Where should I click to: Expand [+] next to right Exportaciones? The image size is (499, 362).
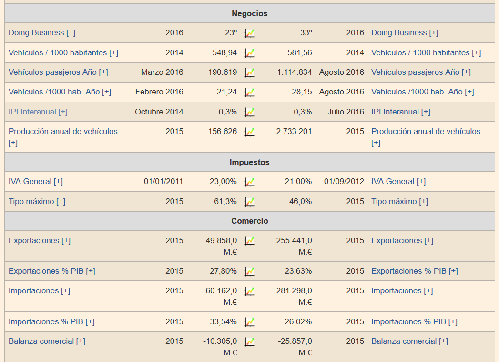[x=428, y=241]
